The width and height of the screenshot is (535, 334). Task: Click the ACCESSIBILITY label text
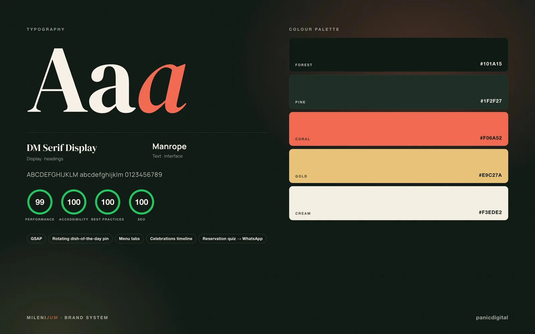pyautogui.click(x=74, y=219)
